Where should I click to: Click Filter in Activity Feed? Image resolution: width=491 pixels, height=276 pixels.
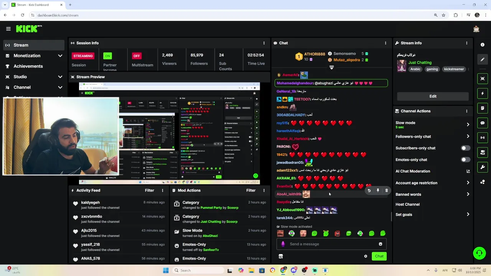[150, 191]
